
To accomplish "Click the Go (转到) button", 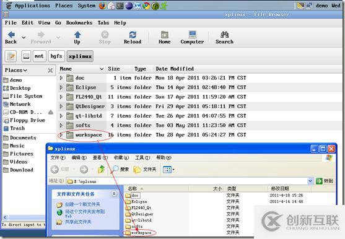I will tap(325, 181).
